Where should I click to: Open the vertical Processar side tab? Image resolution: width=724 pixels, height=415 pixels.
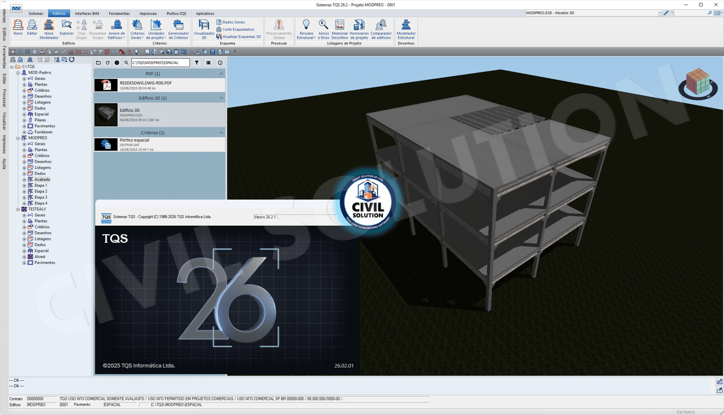point(4,98)
